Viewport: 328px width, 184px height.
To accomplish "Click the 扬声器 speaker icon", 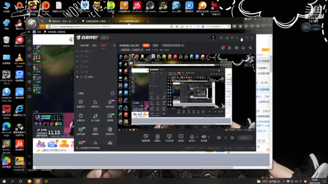I will [x=204, y=137].
